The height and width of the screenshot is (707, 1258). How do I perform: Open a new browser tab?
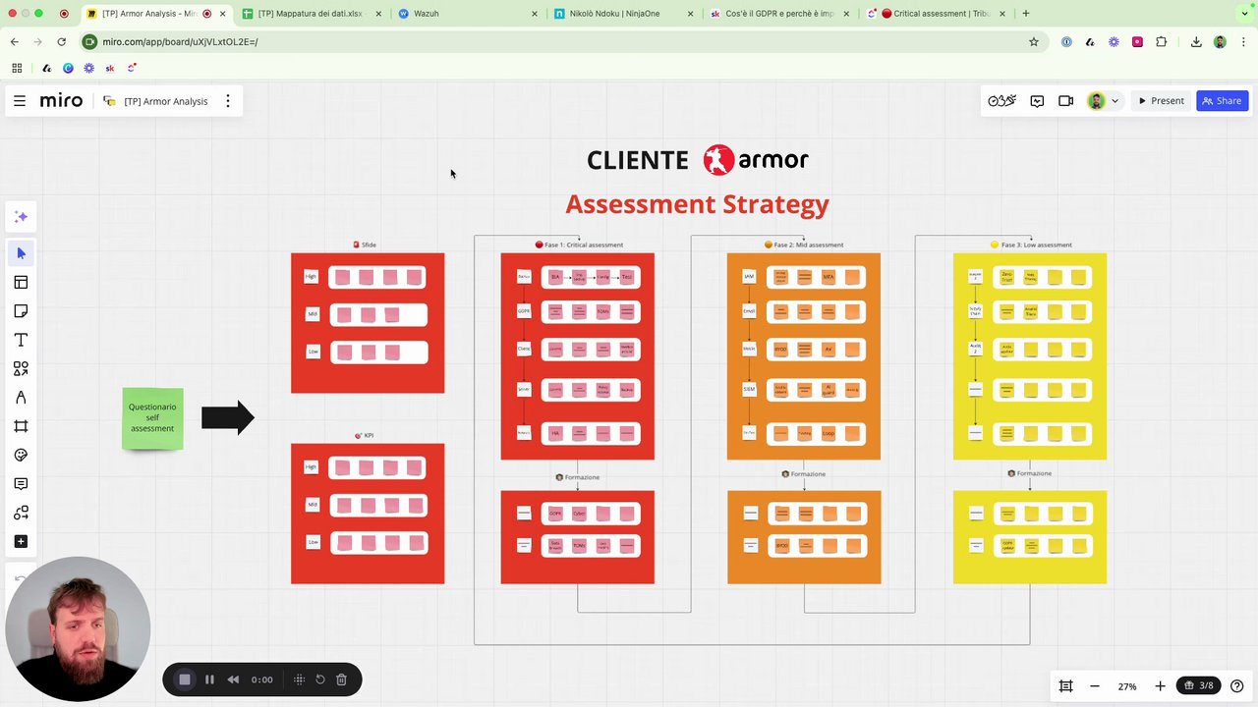click(1026, 14)
